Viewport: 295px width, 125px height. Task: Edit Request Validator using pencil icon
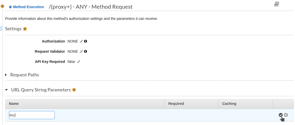click(x=81, y=51)
